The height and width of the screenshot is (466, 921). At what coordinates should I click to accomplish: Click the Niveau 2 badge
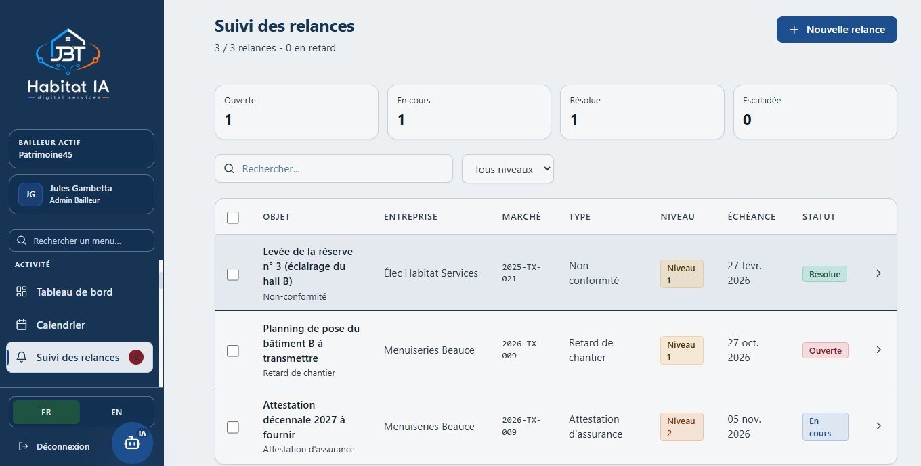click(682, 427)
